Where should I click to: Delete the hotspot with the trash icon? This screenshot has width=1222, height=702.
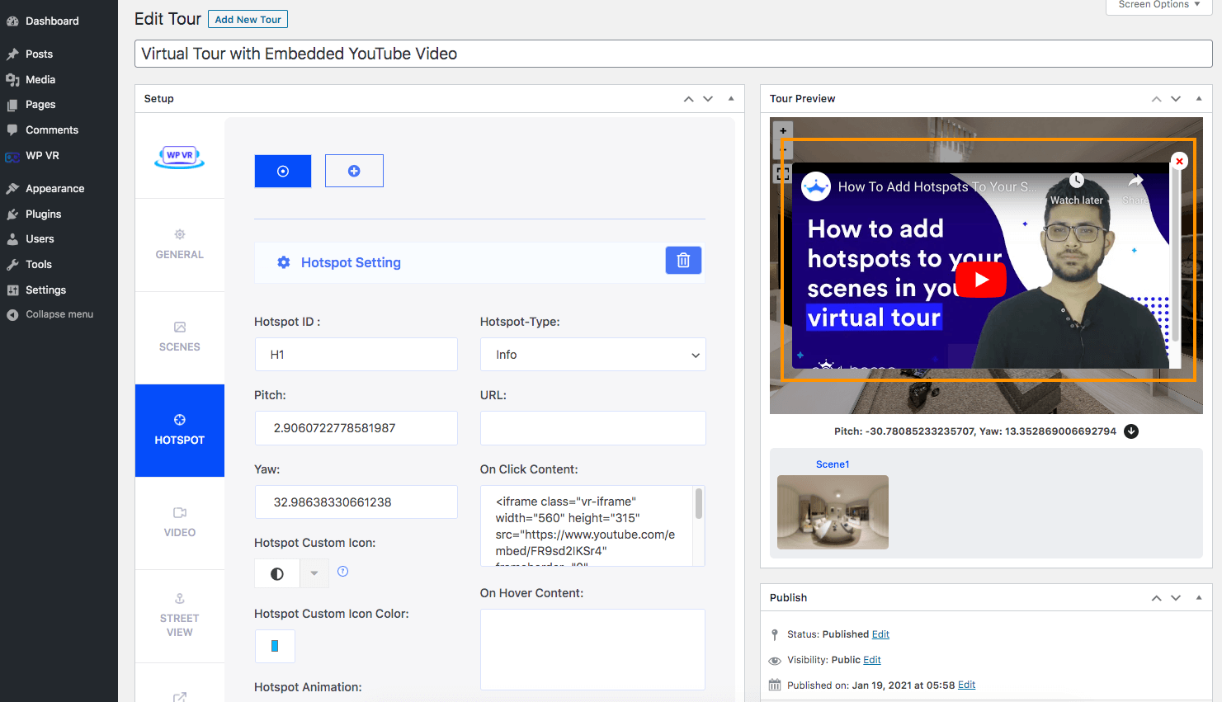[x=683, y=261]
